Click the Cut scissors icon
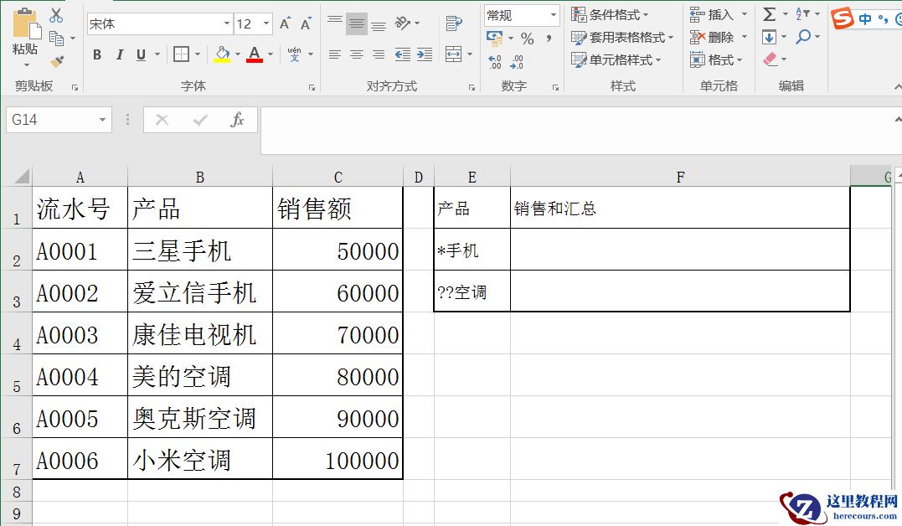Viewport: 902px width, 526px height. coord(56,16)
